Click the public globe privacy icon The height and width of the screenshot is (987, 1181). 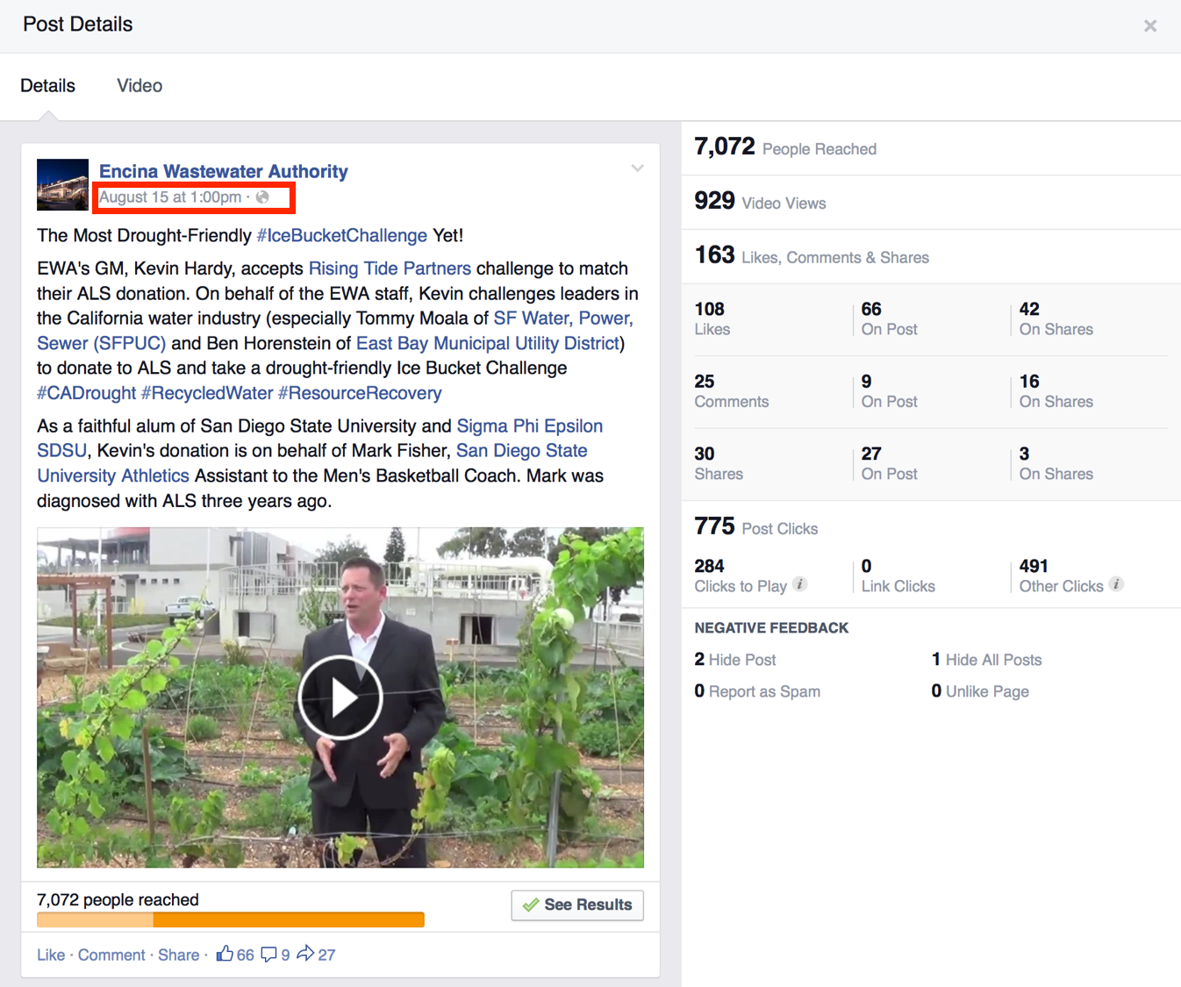pos(262,197)
